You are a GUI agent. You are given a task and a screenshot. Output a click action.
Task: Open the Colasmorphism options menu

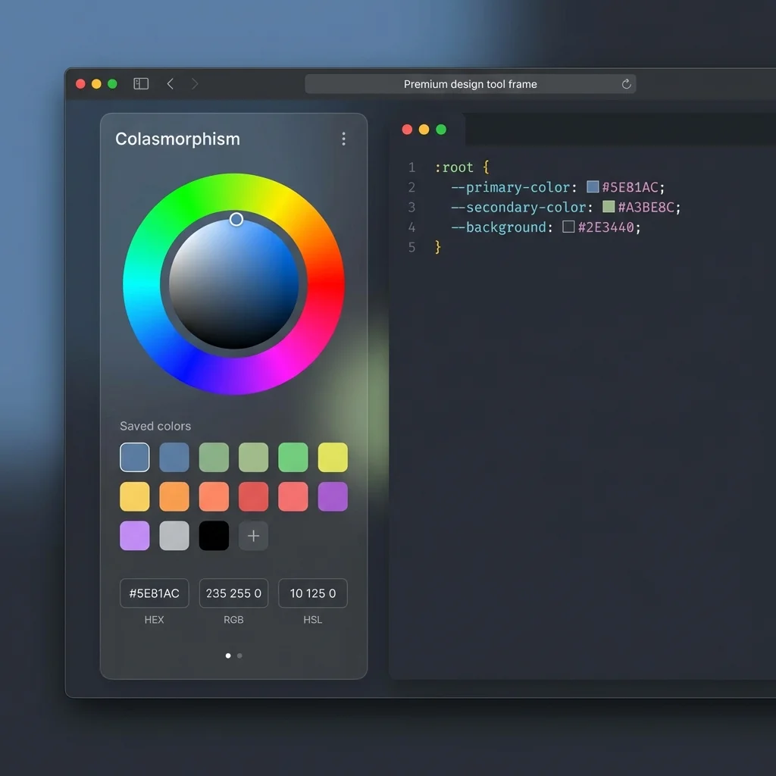pyautogui.click(x=344, y=139)
